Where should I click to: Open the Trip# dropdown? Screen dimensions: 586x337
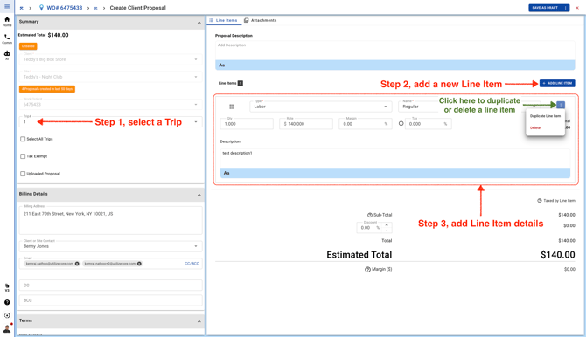pos(110,122)
